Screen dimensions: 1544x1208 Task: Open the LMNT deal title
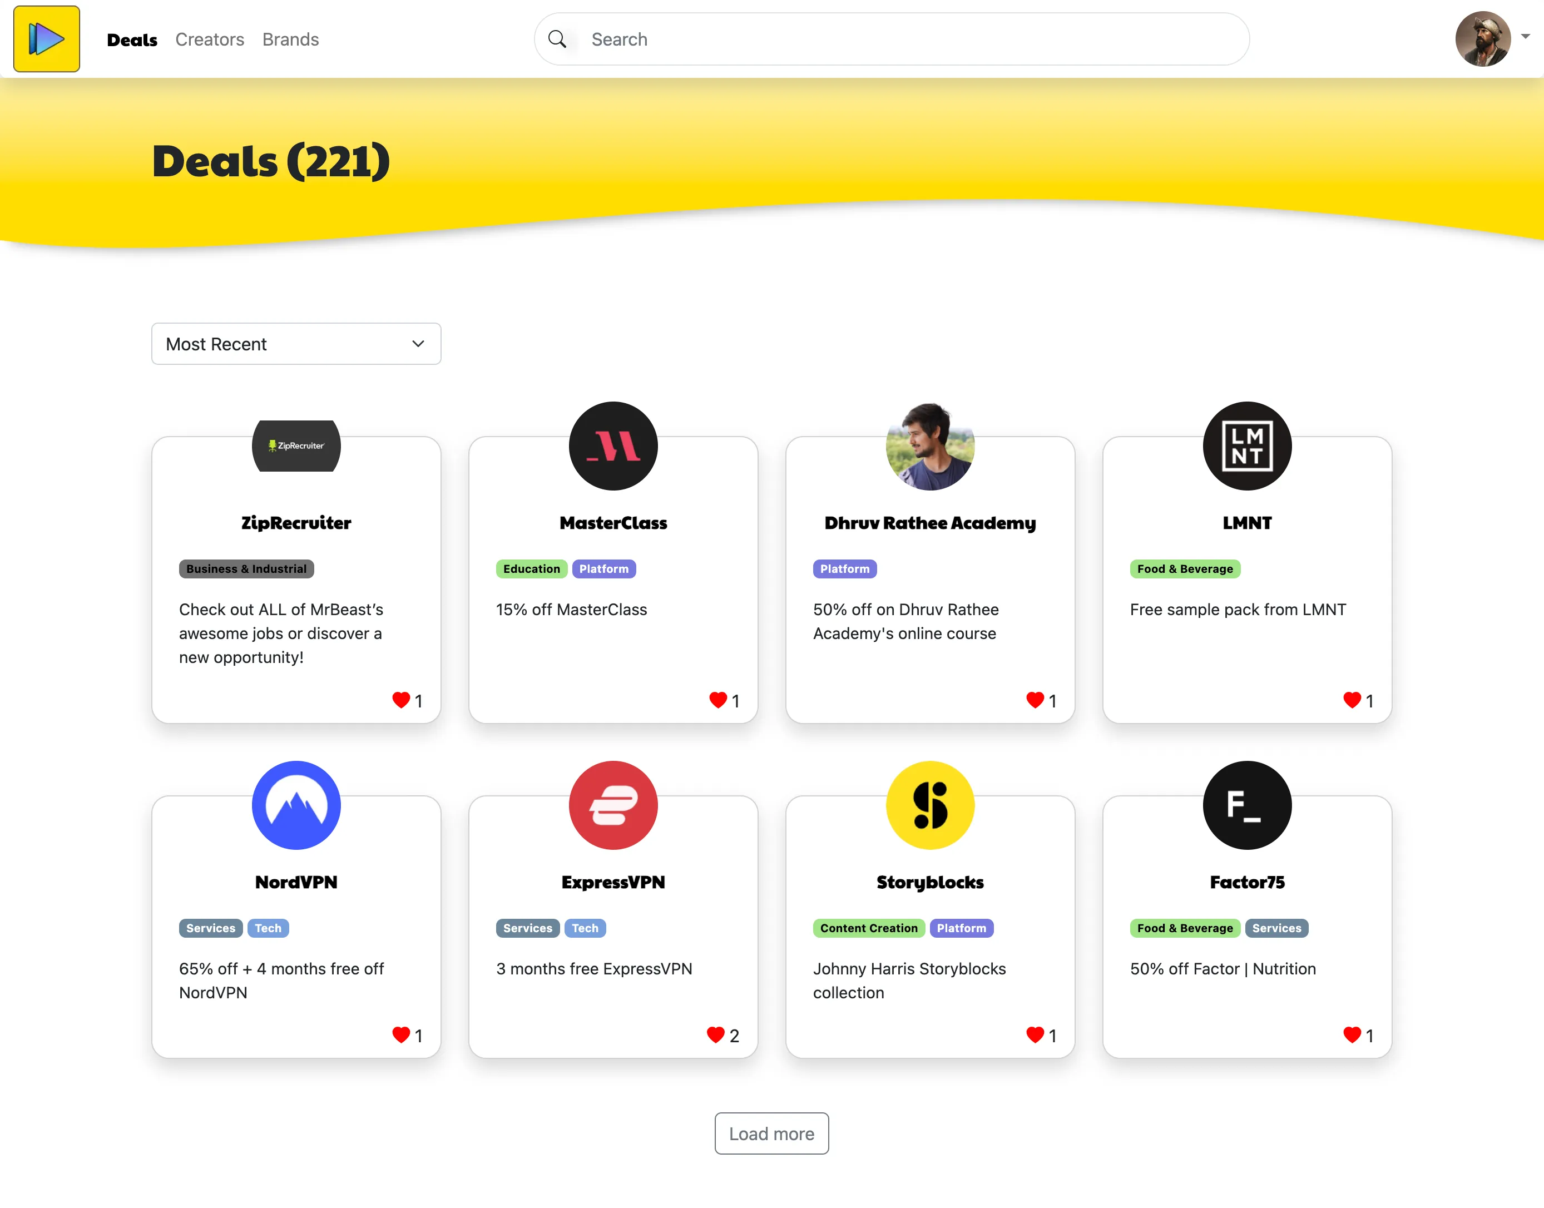pos(1247,523)
